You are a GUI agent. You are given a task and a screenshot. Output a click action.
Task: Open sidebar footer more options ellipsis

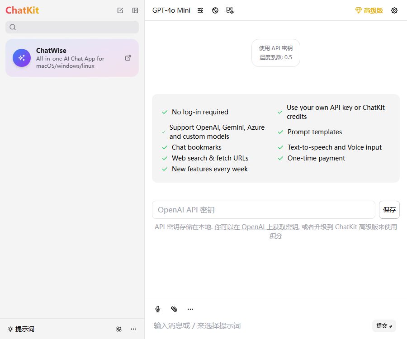(133, 329)
